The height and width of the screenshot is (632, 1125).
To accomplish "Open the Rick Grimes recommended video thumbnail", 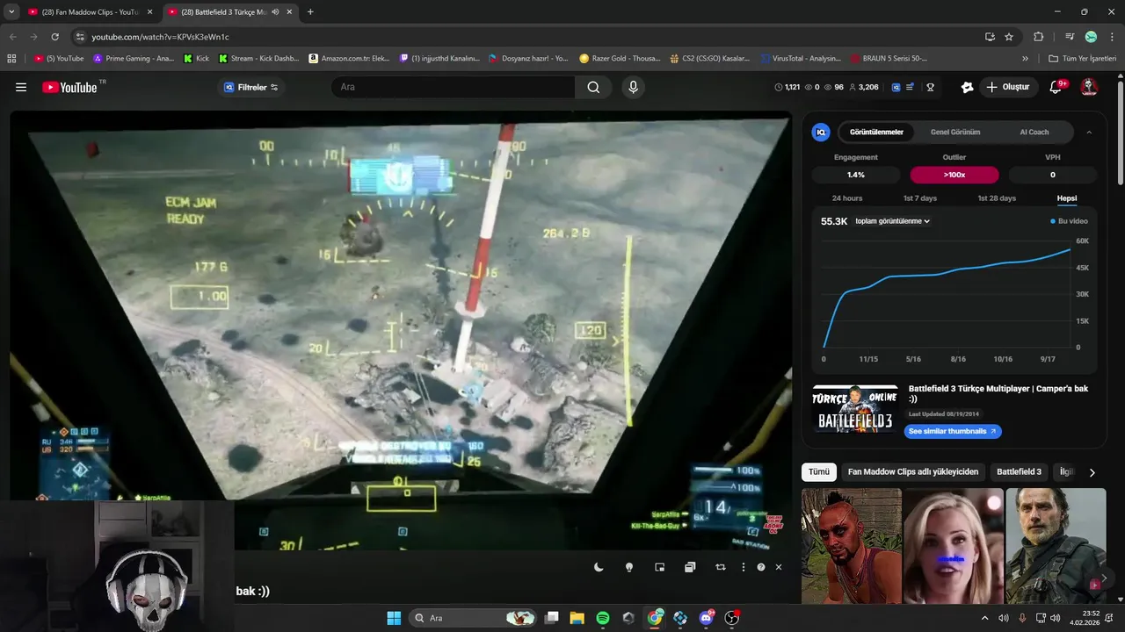I will tap(1056, 545).
